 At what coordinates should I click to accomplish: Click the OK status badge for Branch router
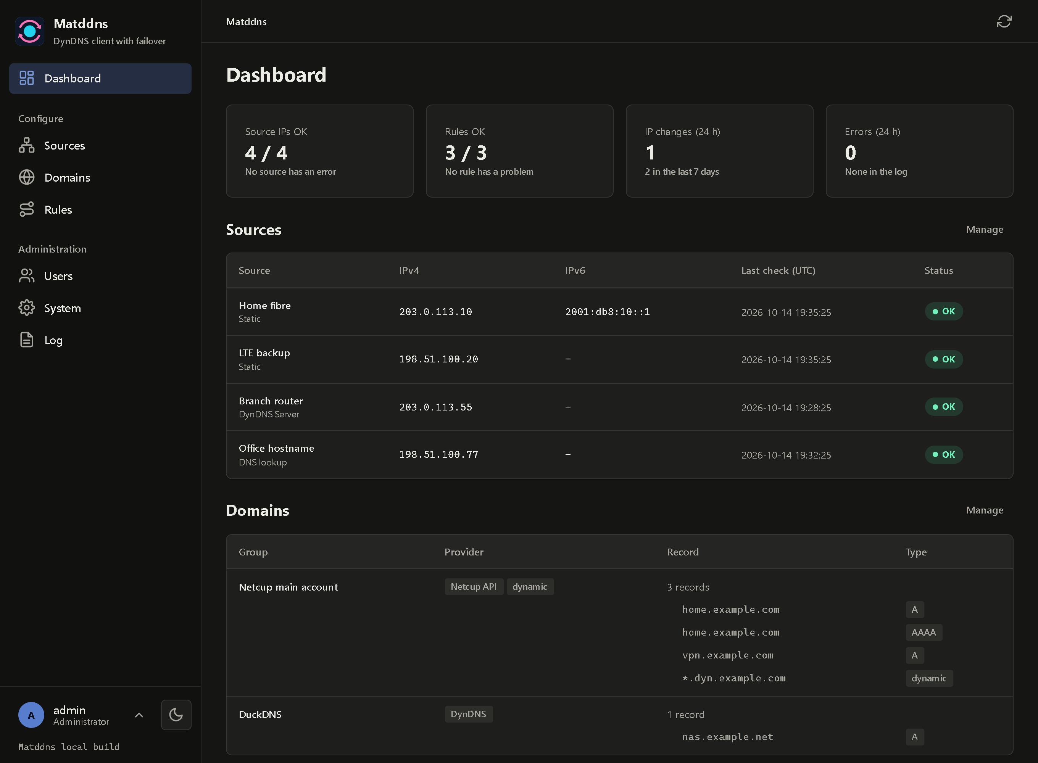944,407
